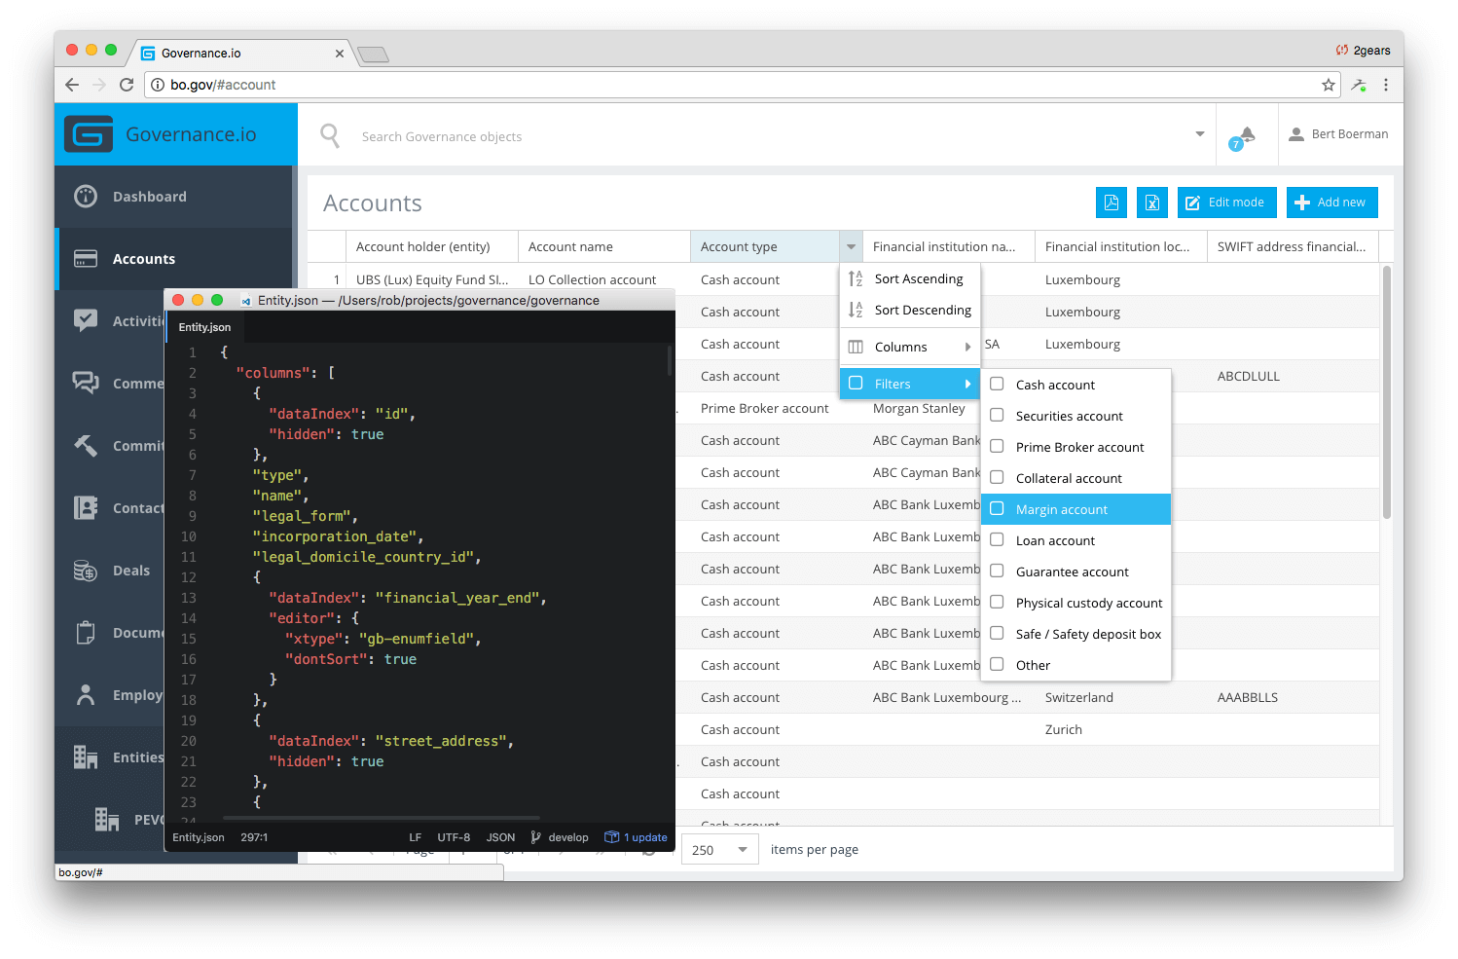
Task: Open the Columns submenu
Action: click(909, 347)
